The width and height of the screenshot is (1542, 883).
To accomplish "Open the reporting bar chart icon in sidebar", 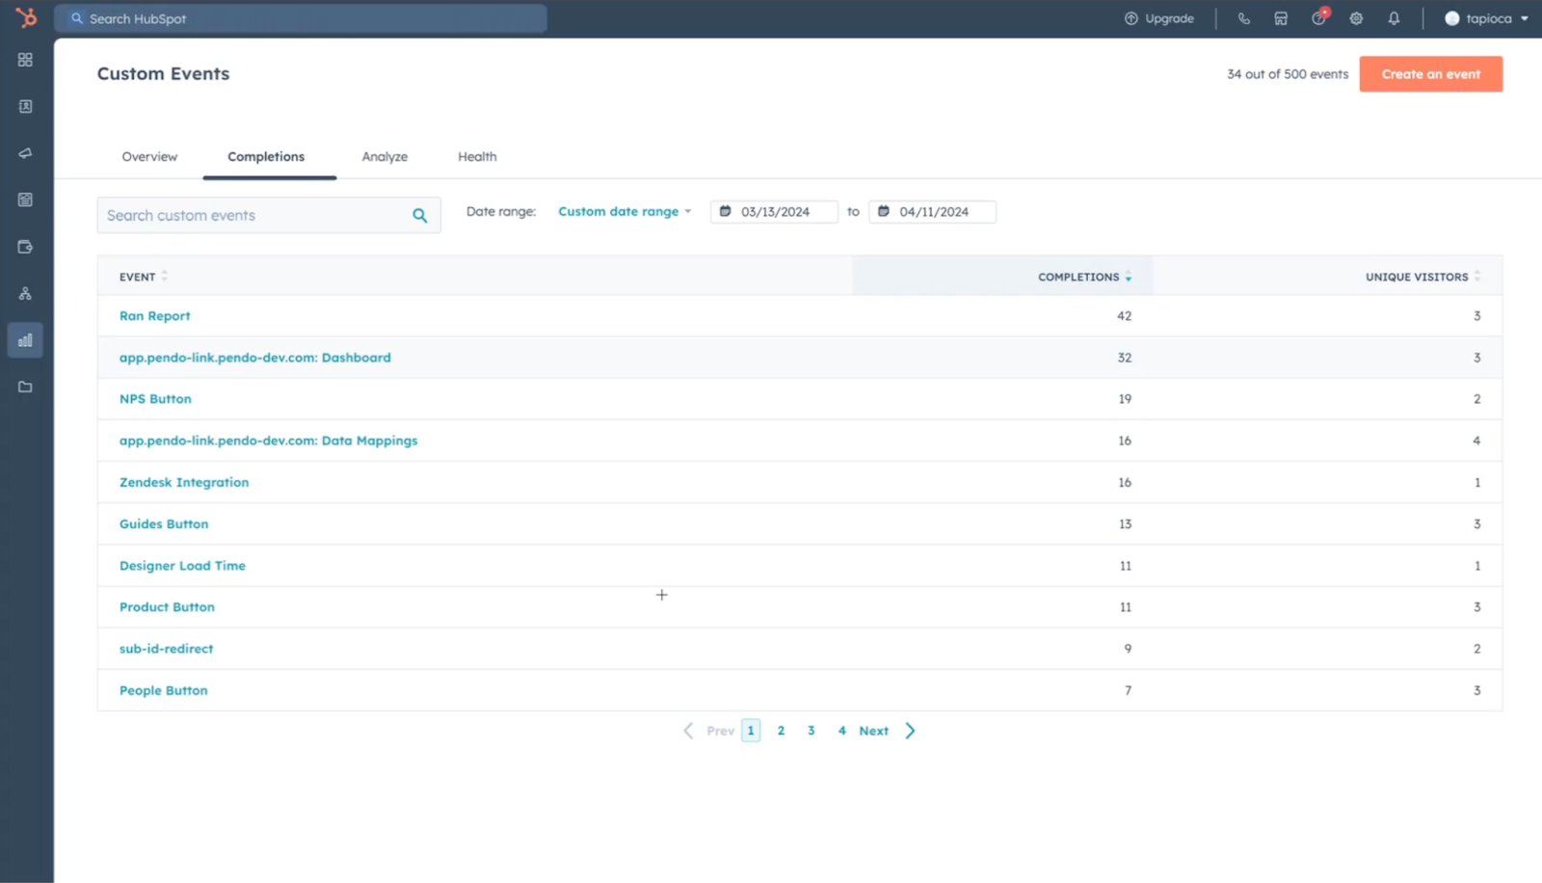I will coord(25,340).
